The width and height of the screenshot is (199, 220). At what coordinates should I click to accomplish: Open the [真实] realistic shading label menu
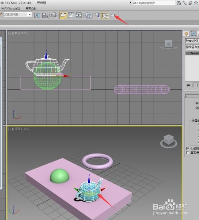coord(26,129)
